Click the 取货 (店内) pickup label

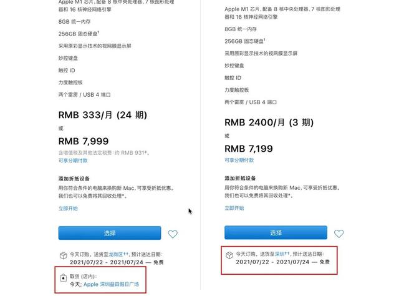pyautogui.click(x=83, y=277)
